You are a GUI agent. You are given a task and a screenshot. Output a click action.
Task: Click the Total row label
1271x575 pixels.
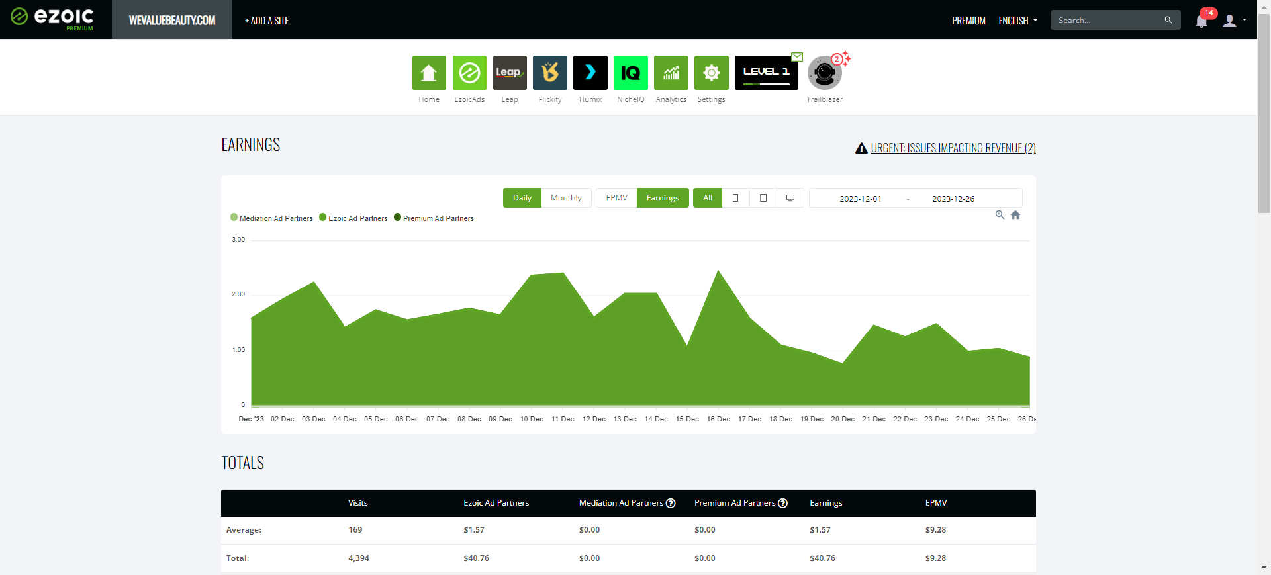coord(238,558)
